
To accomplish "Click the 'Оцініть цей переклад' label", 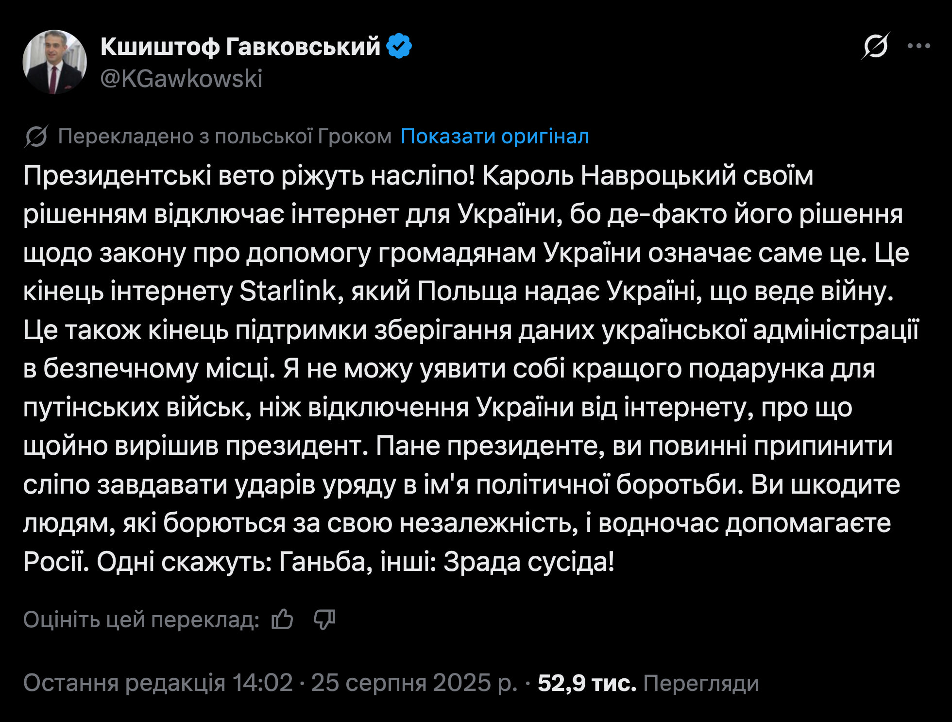I will (141, 619).
